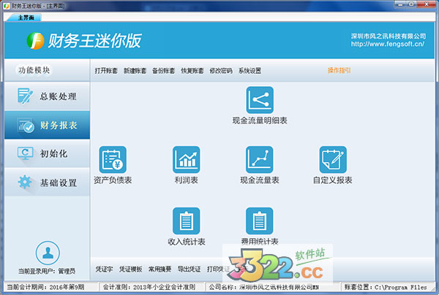This screenshot has width=439, height=295.
Task: Click 导出凭证 in the bottom shortcut bar
Action: tap(190, 269)
